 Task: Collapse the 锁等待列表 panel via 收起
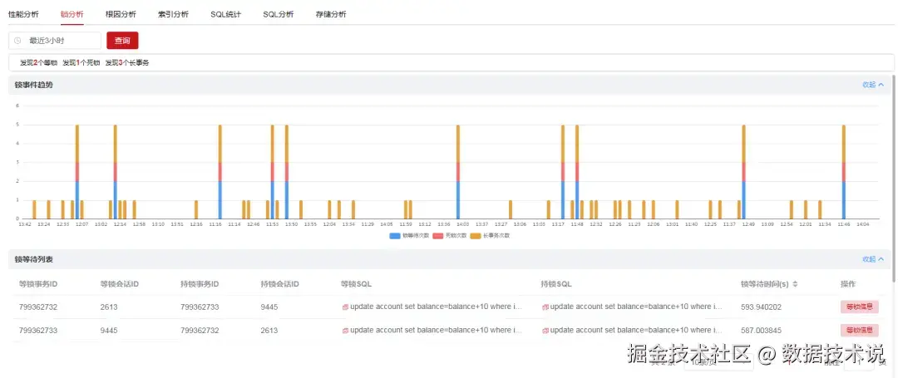click(x=873, y=259)
